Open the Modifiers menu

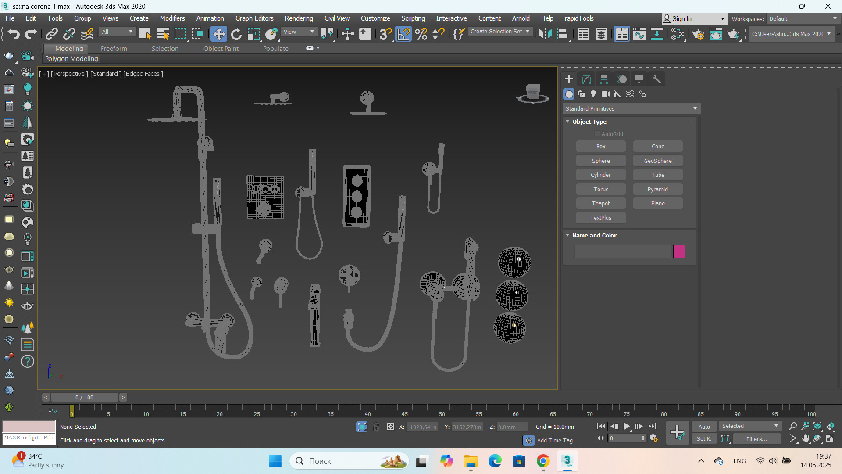(172, 18)
